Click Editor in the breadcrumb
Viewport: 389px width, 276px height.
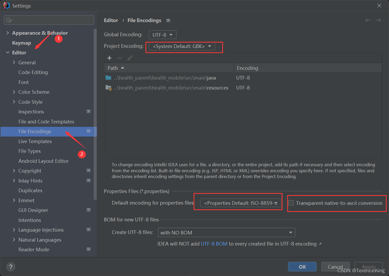111,20
